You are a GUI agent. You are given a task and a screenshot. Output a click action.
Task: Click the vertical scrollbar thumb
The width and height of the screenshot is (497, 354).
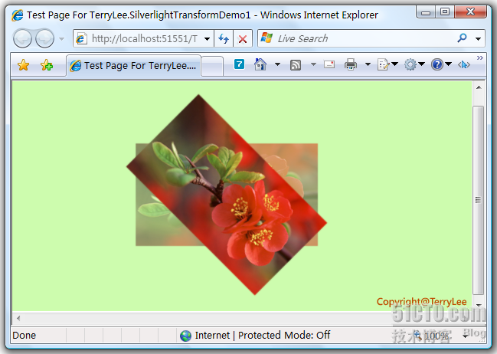tap(479, 200)
